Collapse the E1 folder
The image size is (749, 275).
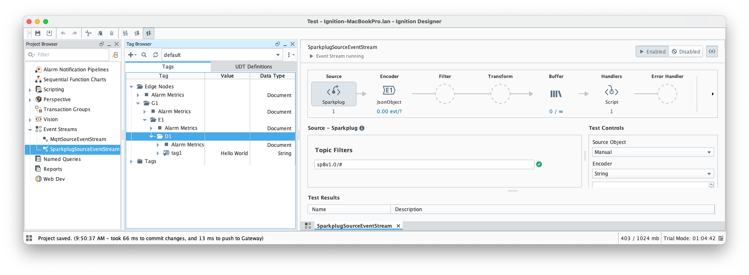pyautogui.click(x=145, y=120)
